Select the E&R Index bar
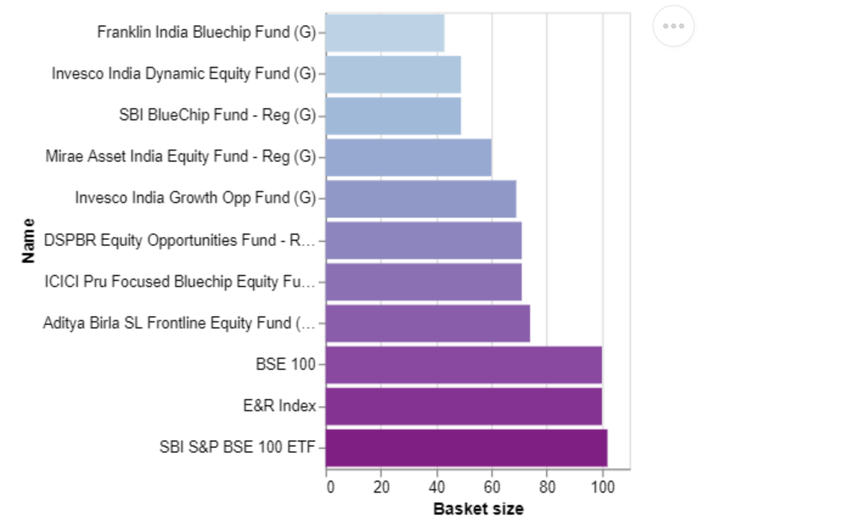845x528 pixels. click(x=463, y=406)
